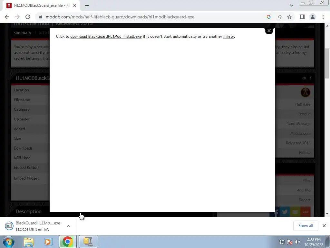This screenshot has width=330, height=248.
Task: Click the Half-Life game link
Action: (x=303, y=104)
